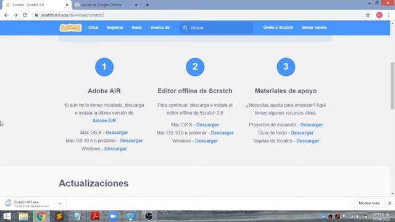Screen dimensions: 395x222
Task: Click the Actualizaciones heading
Action: pyautogui.click(x=94, y=183)
